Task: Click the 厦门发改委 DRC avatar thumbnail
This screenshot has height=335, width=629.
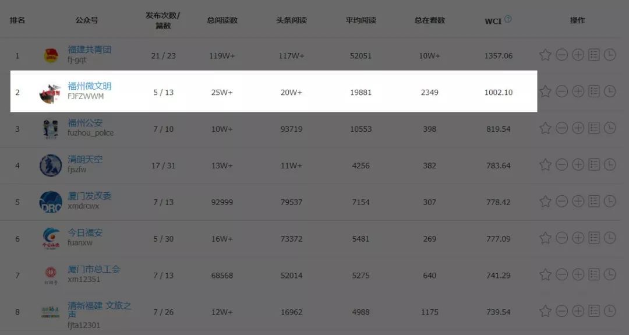Action: point(51,202)
